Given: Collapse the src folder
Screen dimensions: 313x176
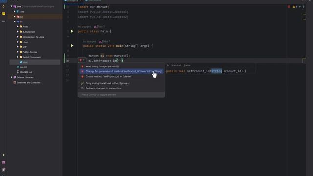Looking at the screenshot, I should pos(15,22).
